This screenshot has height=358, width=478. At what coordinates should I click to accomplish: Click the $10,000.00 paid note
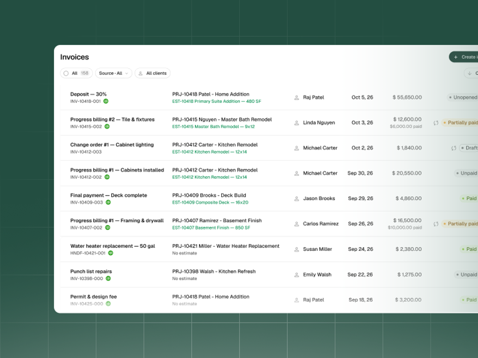(405, 228)
